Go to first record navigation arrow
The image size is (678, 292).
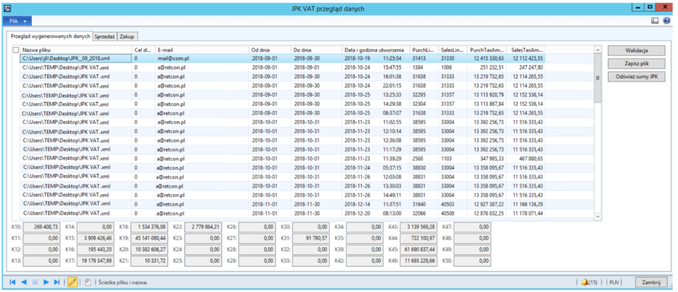[x=13, y=282]
